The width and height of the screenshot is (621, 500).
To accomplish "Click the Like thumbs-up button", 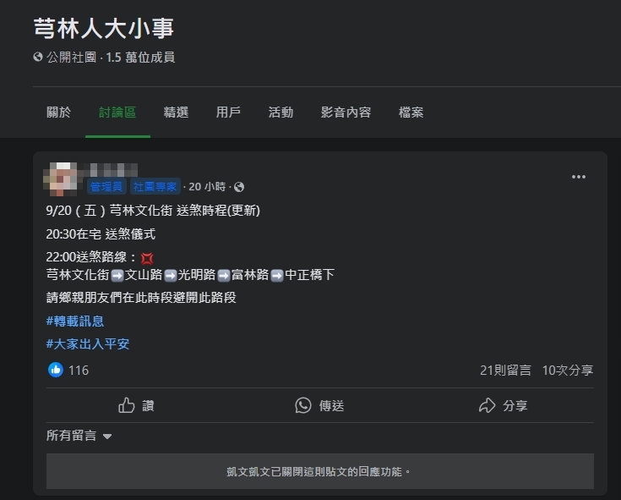I will 136,405.
